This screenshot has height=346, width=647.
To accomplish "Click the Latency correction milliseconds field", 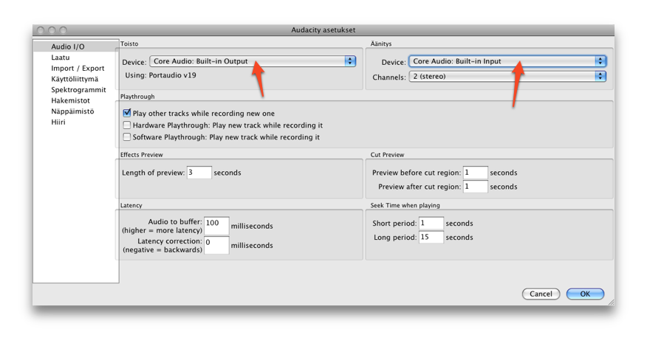I will 216,245.
